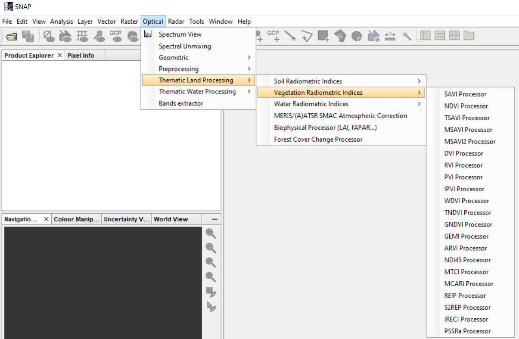The image size is (519, 339).
Task: Click zoom in icon in Navigation panel
Action: [x=211, y=233]
